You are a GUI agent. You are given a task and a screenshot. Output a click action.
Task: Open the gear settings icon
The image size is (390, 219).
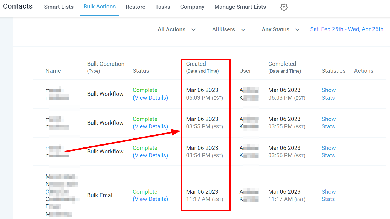(x=284, y=7)
